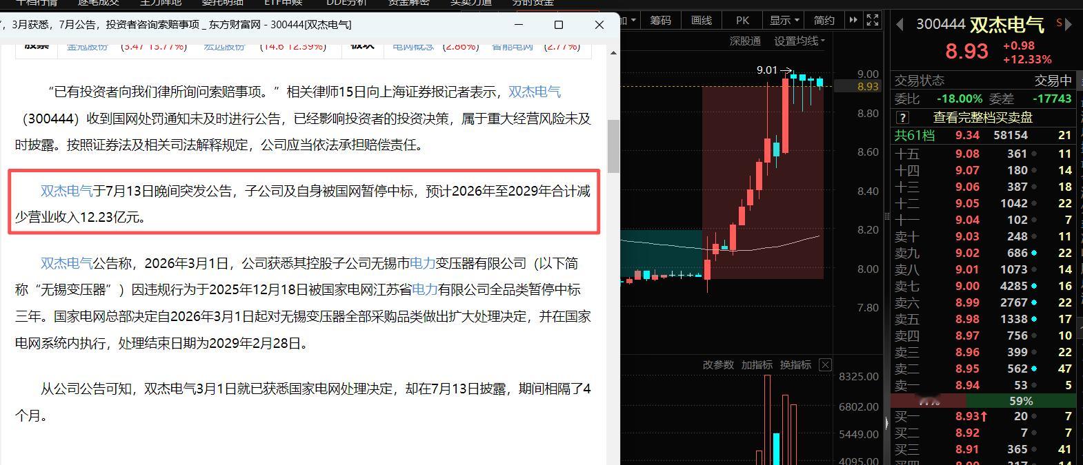Select the 十五 9.08 order row

click(983, 154)
